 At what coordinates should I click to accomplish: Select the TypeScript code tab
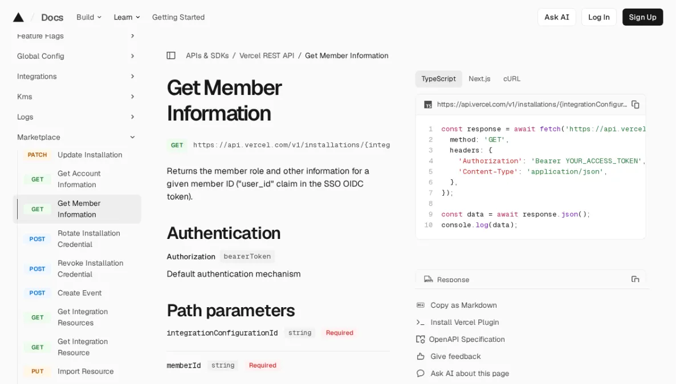click(x=439, y=79)
